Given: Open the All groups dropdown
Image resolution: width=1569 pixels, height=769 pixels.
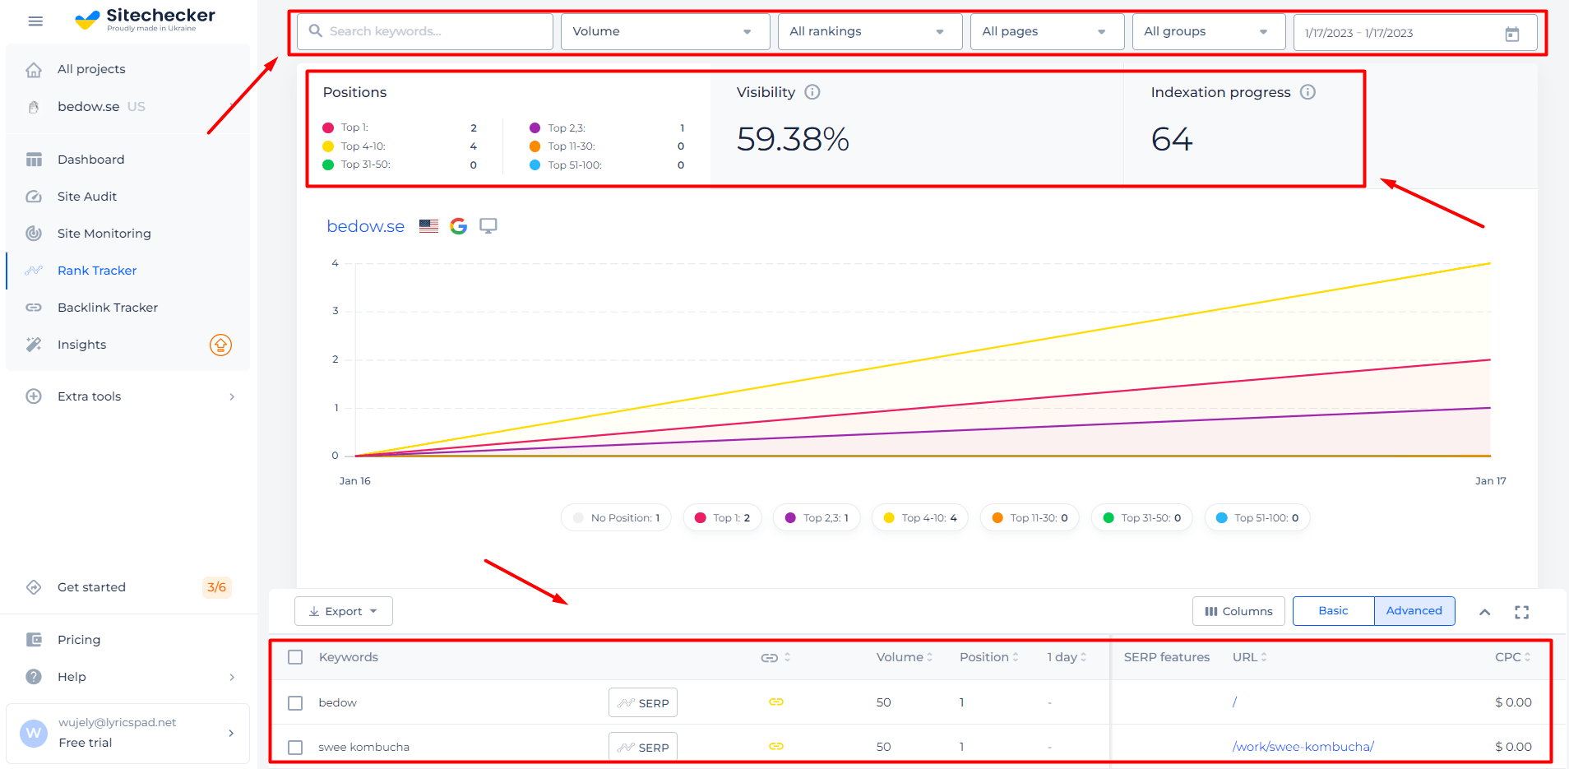Looking at the screenshot, I should [x=1209, y=32].
